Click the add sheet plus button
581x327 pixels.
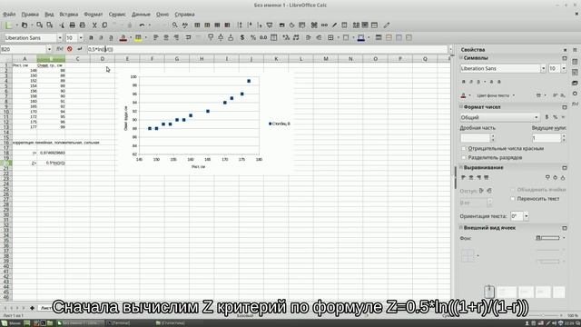[33, 308]
